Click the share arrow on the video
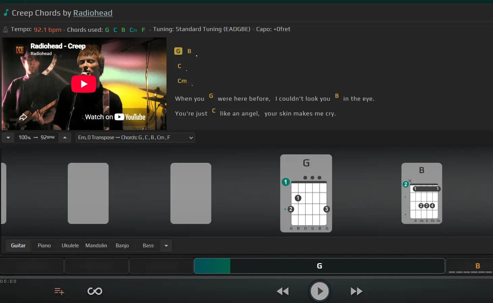 click(23, 117)
